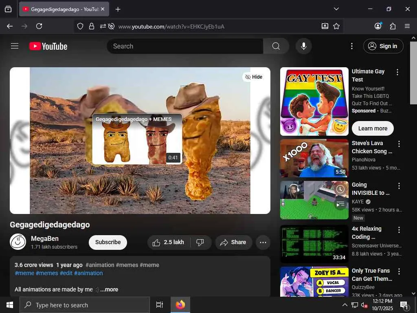Open the MegaBen channel name link

click(45, 238)
